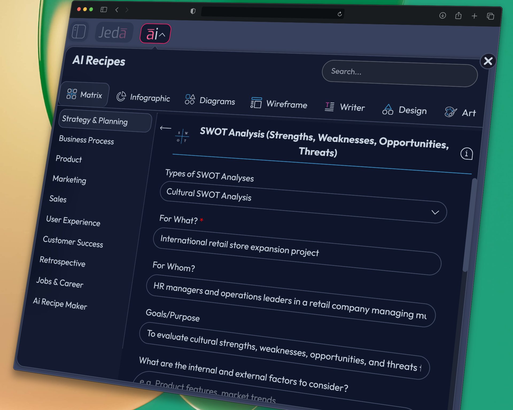Viewport: 513px width, 410px height.
Task: Toggle the Jeda sidebar panel icon
Action: [x=79, y=31]
